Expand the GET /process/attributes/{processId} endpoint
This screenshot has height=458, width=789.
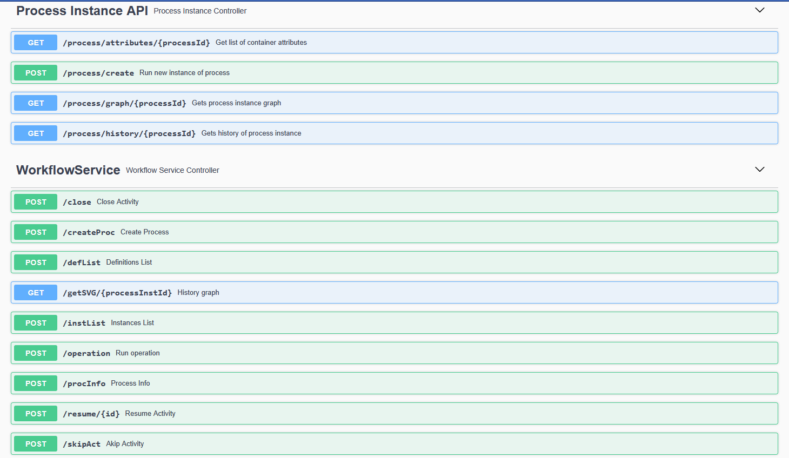136,43
